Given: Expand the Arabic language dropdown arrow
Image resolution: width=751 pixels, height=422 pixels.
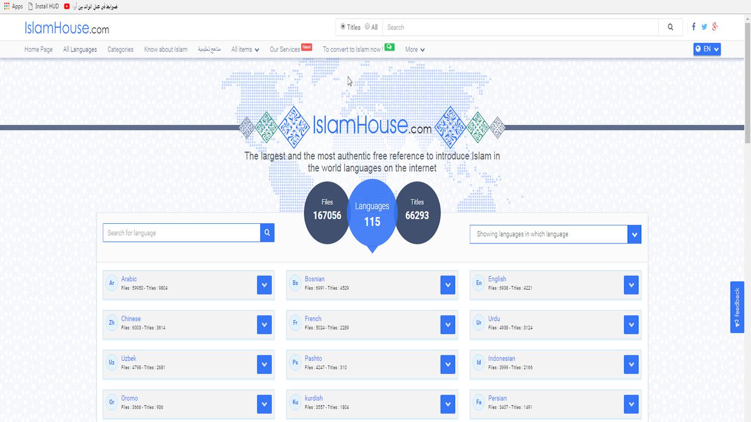Looking at the screenshot, I should pyautogui.click(x=264, y=285).
